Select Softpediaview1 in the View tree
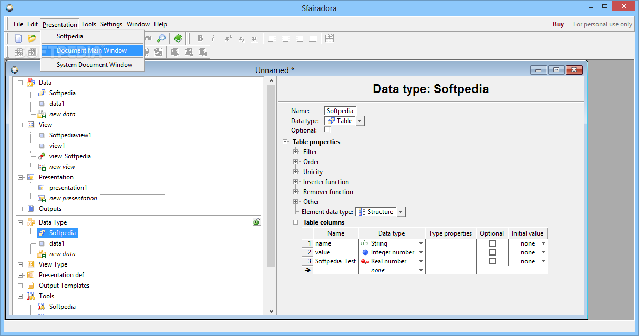The width and height of the screenshot is (639, 336). (70, 135)
